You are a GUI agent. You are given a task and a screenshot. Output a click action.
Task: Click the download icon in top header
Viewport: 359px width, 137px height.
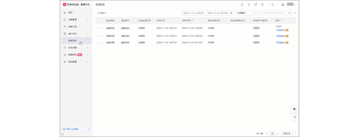pyautogui.click(x=249, y=4)
